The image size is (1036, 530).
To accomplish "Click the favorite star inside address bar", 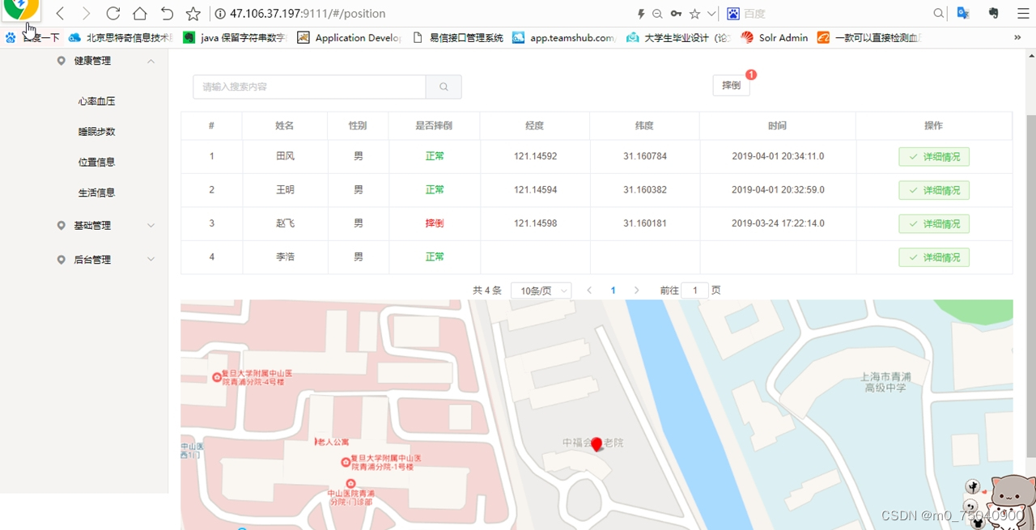I will [x=694, y=14].
